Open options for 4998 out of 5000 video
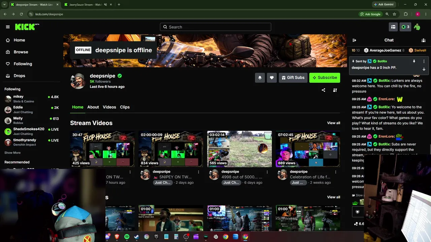This screenshot has width=431, height=242. click(267, 172)
